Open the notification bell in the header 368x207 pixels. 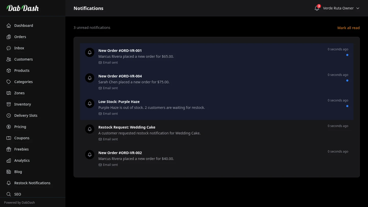click(316, 8)
